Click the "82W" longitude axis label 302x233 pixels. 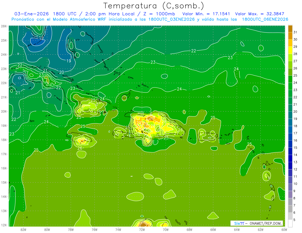23,229
